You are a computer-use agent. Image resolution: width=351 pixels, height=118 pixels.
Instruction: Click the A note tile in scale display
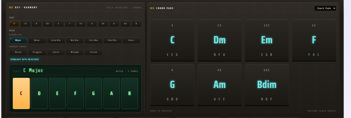click(112, 93)
